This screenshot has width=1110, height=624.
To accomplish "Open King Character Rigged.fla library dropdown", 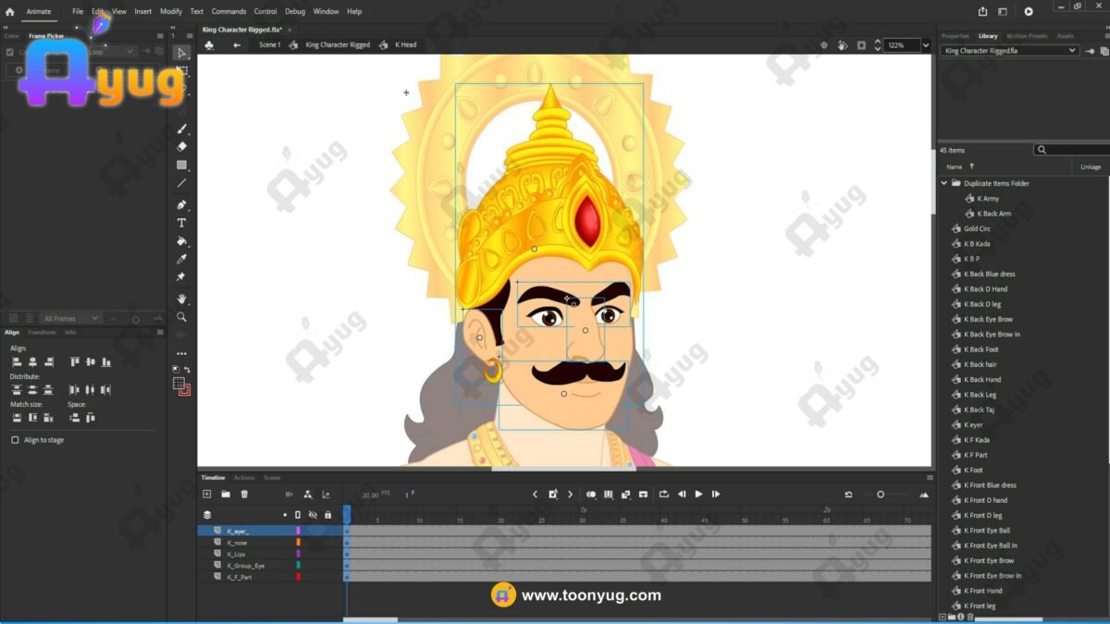I will click(1009, 51).
